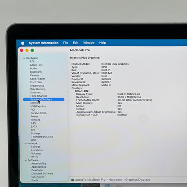Click the Software heading in the sidebar
The height and width of the screenshot is (187, 187).
(x=33, y=160)
